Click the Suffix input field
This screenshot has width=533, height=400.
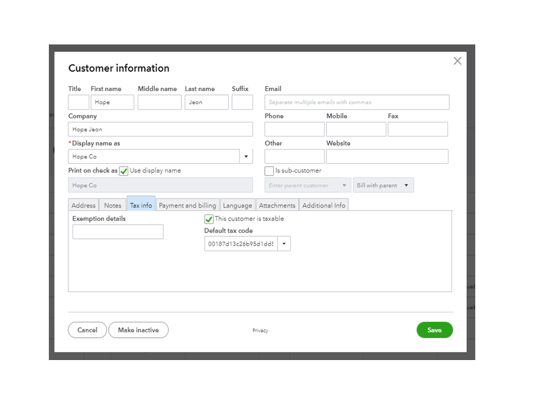242,102
